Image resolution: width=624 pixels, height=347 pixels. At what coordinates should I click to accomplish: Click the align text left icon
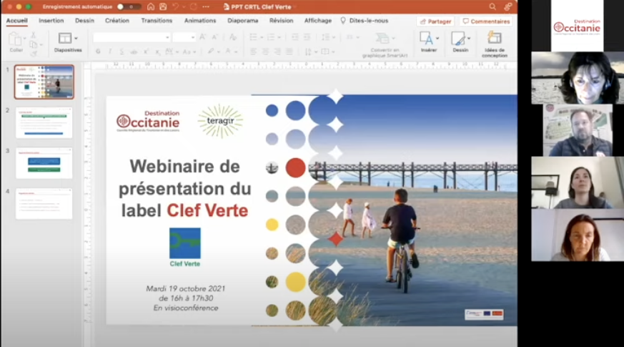pos(253,52)
